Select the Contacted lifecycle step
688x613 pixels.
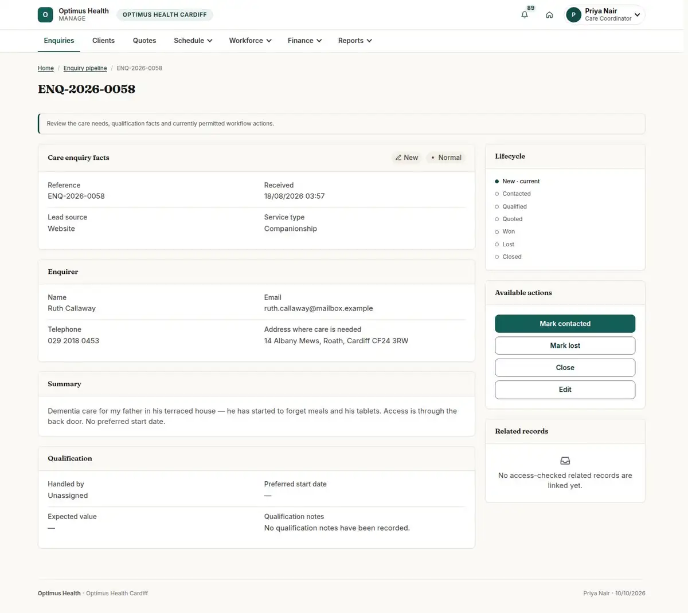516,194
